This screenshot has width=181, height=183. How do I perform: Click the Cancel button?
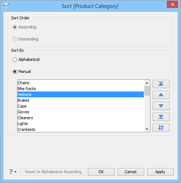131,172
